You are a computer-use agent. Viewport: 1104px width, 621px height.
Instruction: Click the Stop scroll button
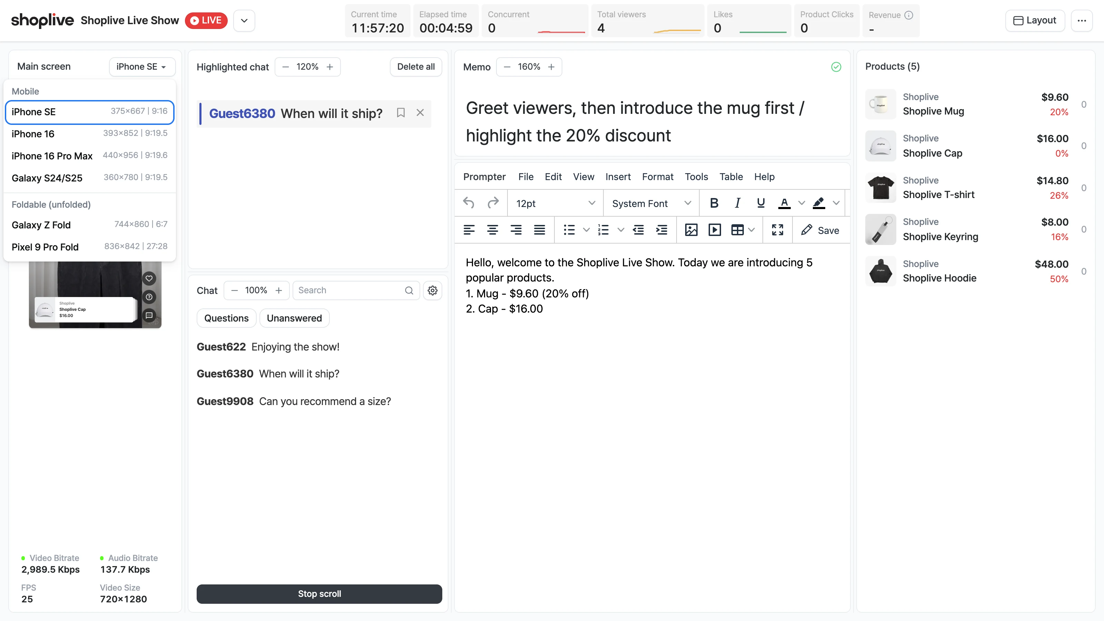tap(319, 593)
